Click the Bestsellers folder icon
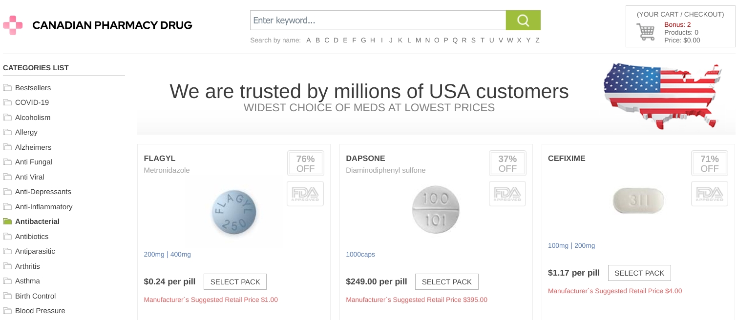Image resolution: width=737 pixels, height=320 pixels. coord(7,88)
